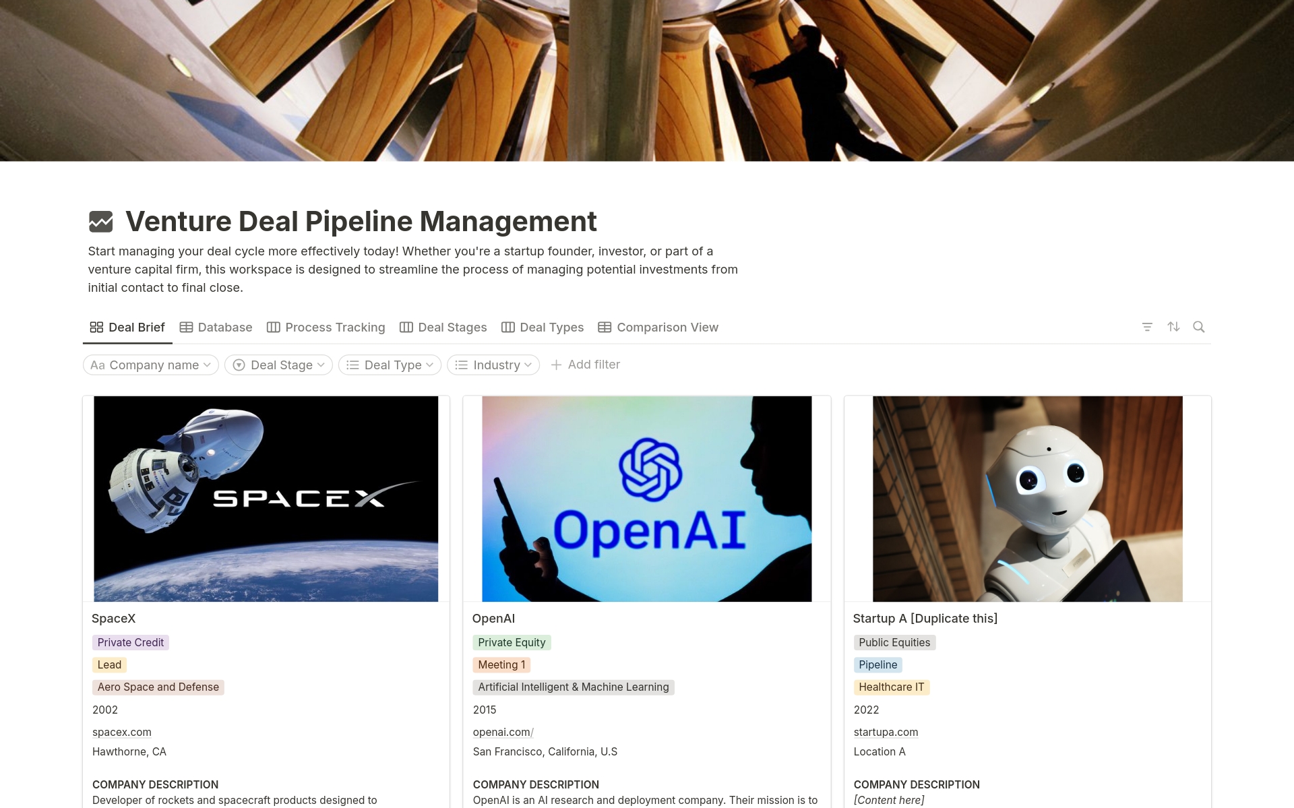Open the OpenAI card cover image
The height and width of the screenshot is (808, 1294).
646,499
